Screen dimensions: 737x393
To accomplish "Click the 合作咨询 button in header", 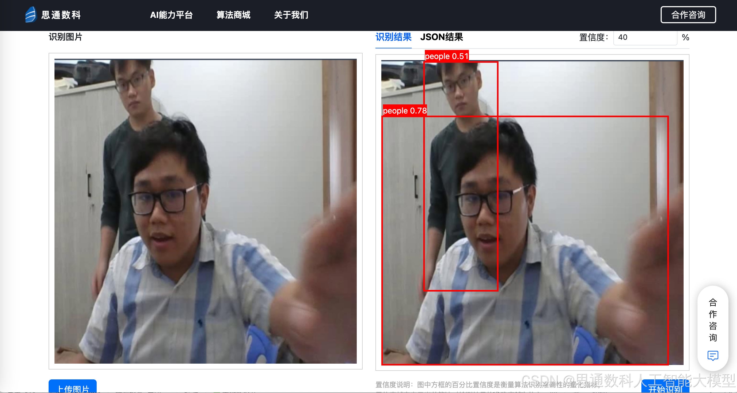I will (x=688, y=15).
